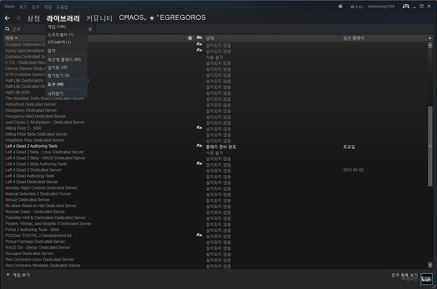Open account name menu in the title bar
The image size is (437, 289).
(x=381, y=7)
